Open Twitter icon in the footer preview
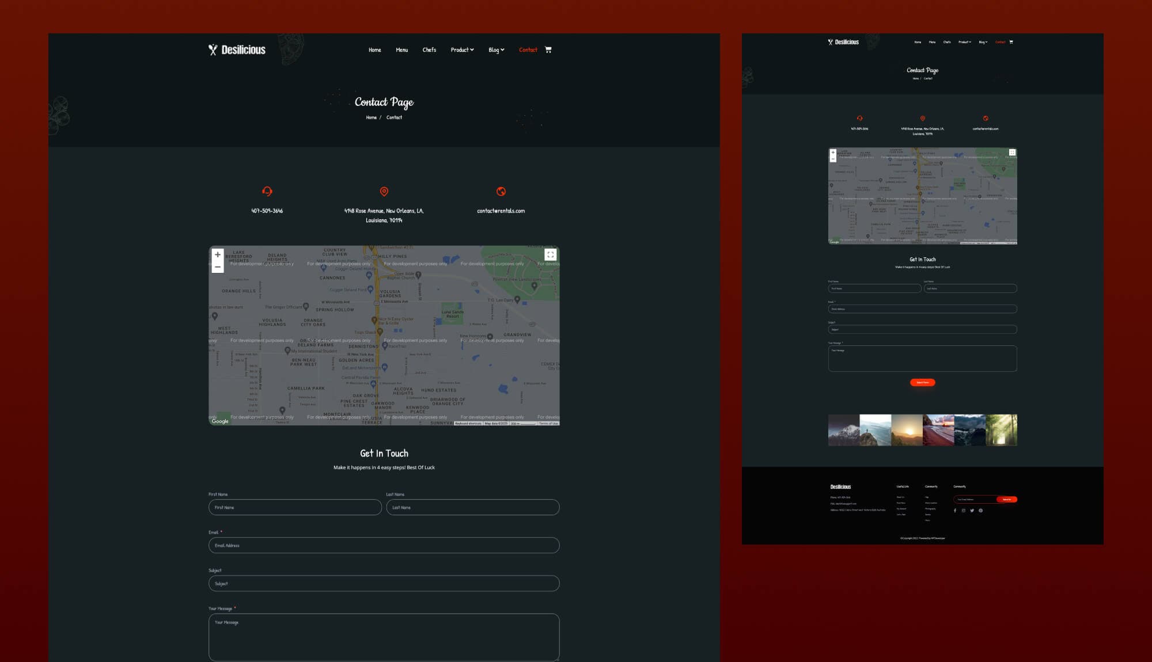Viewport: 1152px width, 662px height. point(972,511)
